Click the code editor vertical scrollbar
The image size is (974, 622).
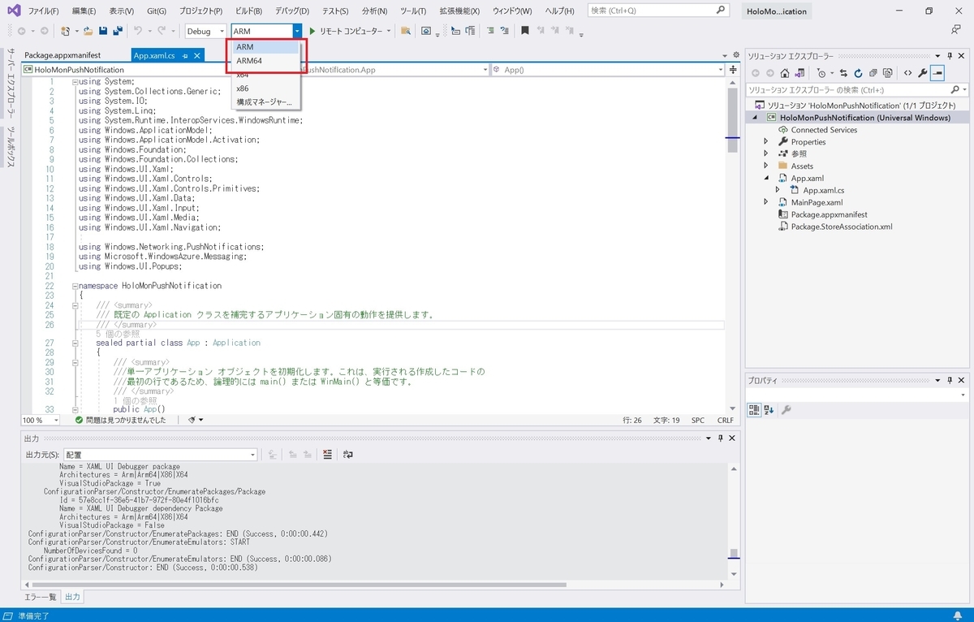click(x=732, y=244)
